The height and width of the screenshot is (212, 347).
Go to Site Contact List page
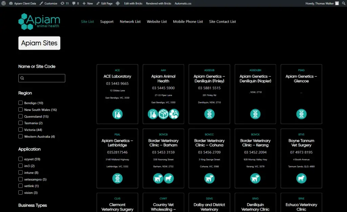[x=222, y=21]
